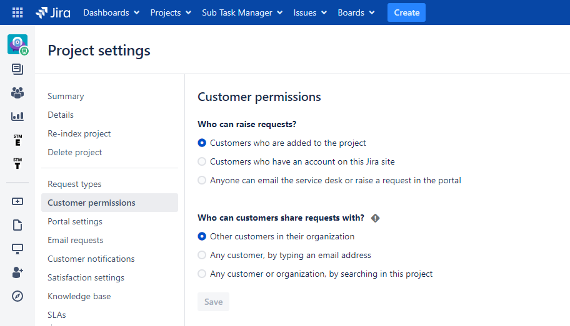Viewport: 570px width, 326px height.
Task: Open the Reports bar chart icon
Action: [x=17, y=117]
